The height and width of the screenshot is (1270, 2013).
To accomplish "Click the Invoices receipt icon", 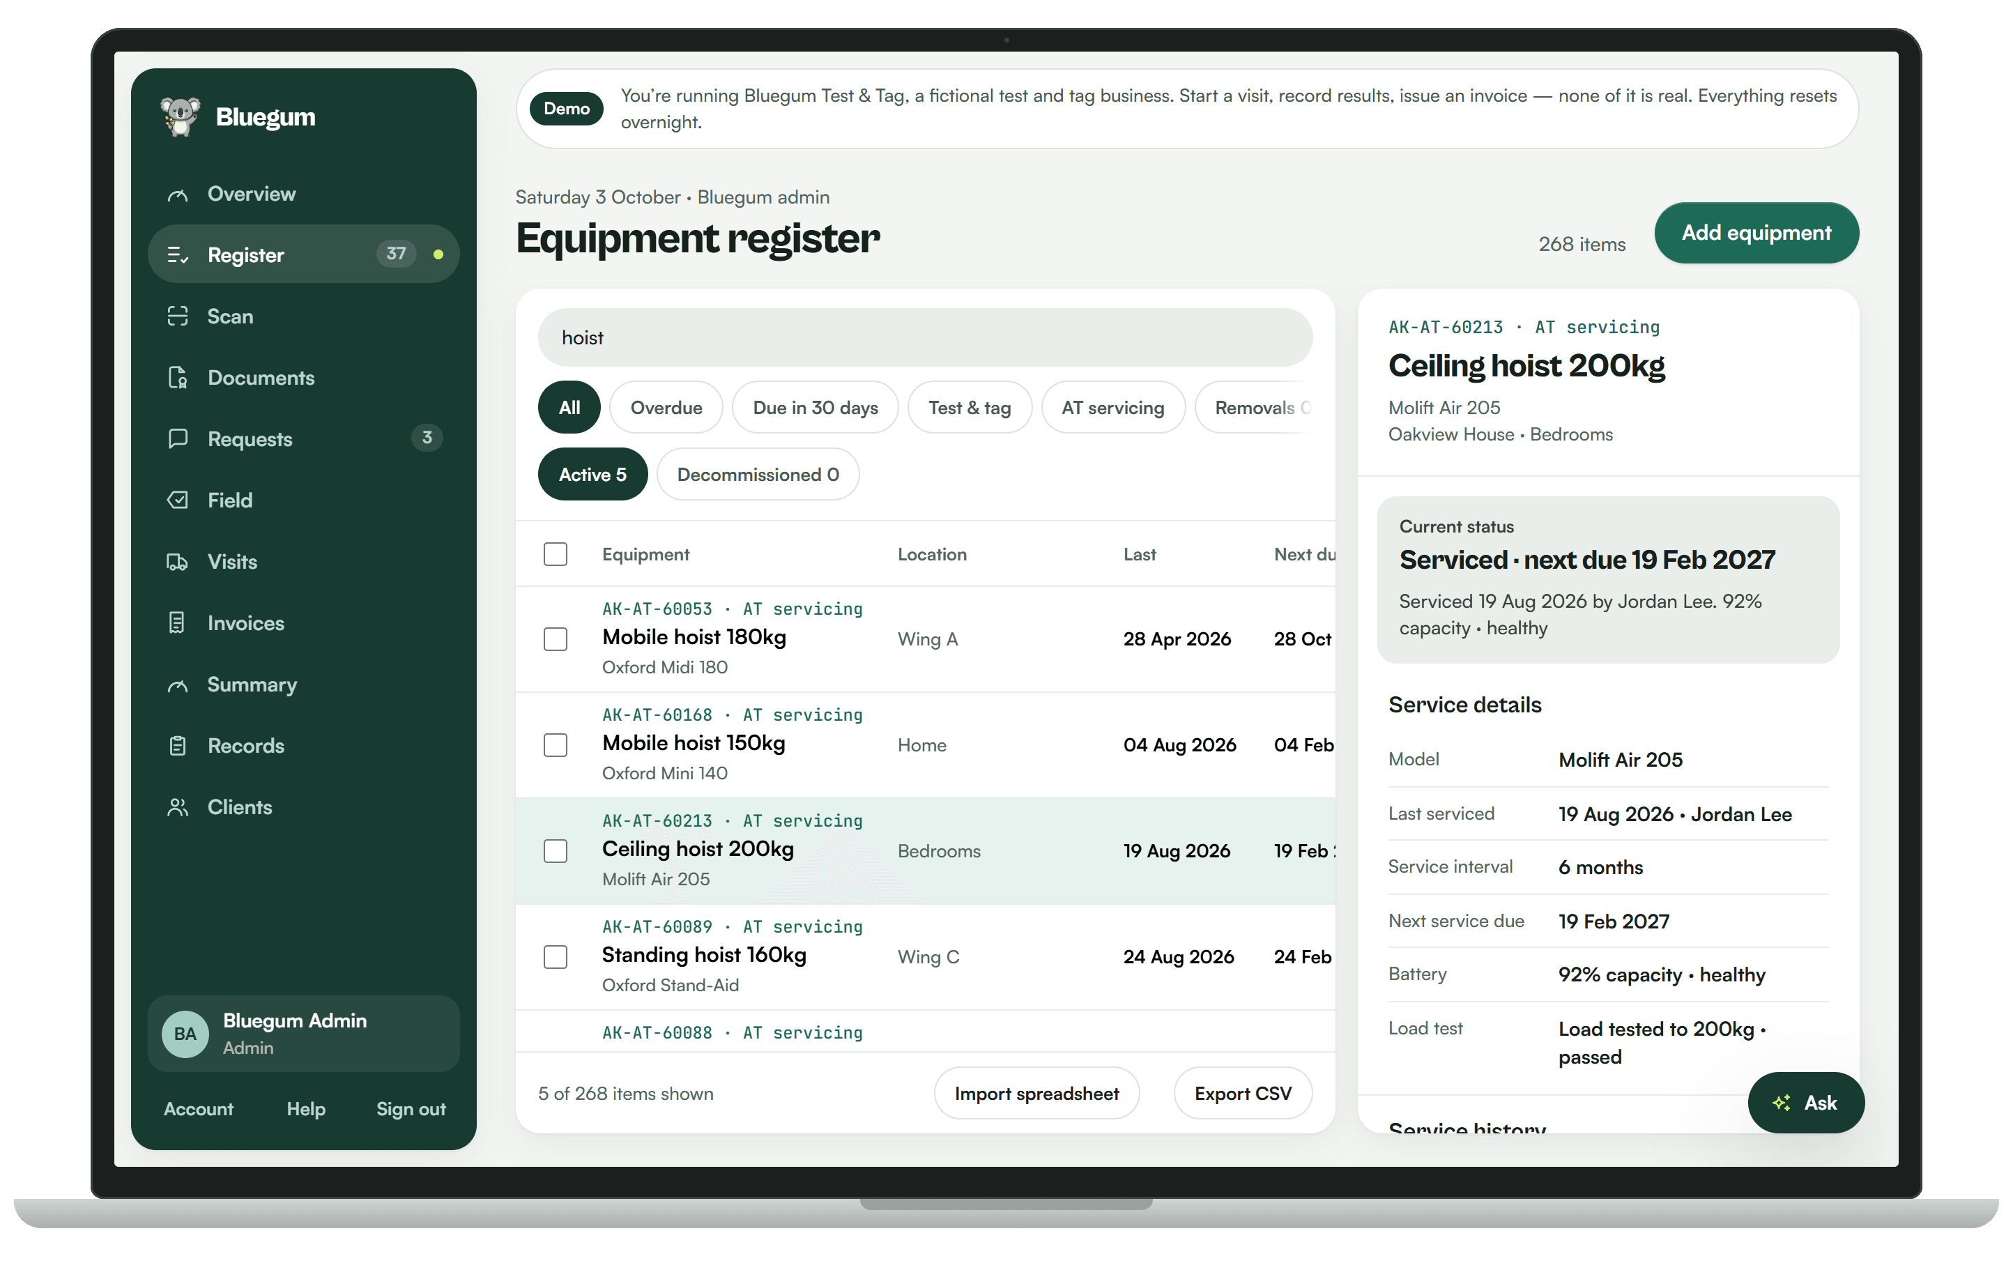I will pyautogui.click(x=177, y=623).
